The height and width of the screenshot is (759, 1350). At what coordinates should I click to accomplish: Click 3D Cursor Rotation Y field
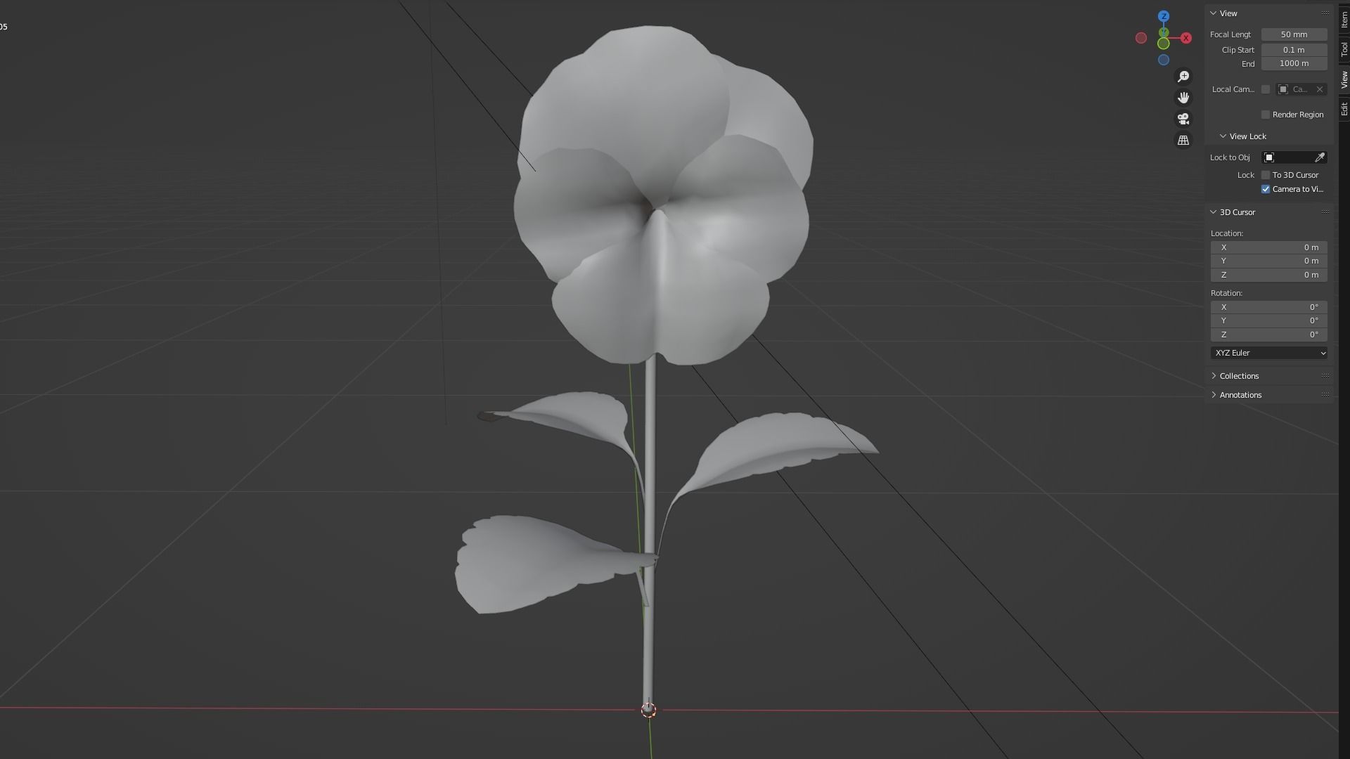(x=1269, y=320)
